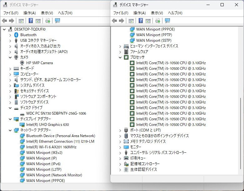
Task: Click the Bluetooth category icon
Action: [16, 35]
